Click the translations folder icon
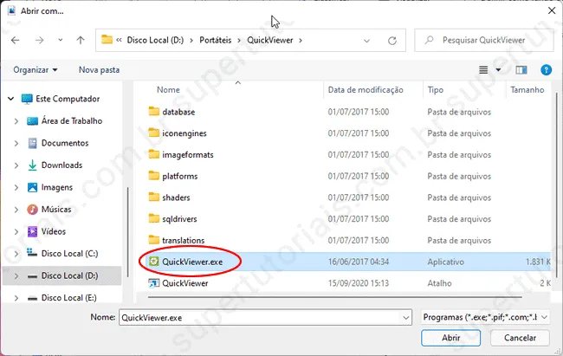Screen dimensions: 563x356 click(x=153, y=240)
